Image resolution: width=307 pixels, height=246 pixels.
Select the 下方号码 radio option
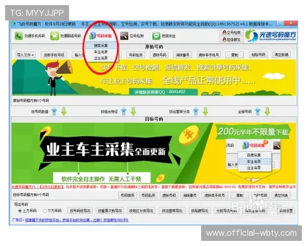tap(52, 211)
